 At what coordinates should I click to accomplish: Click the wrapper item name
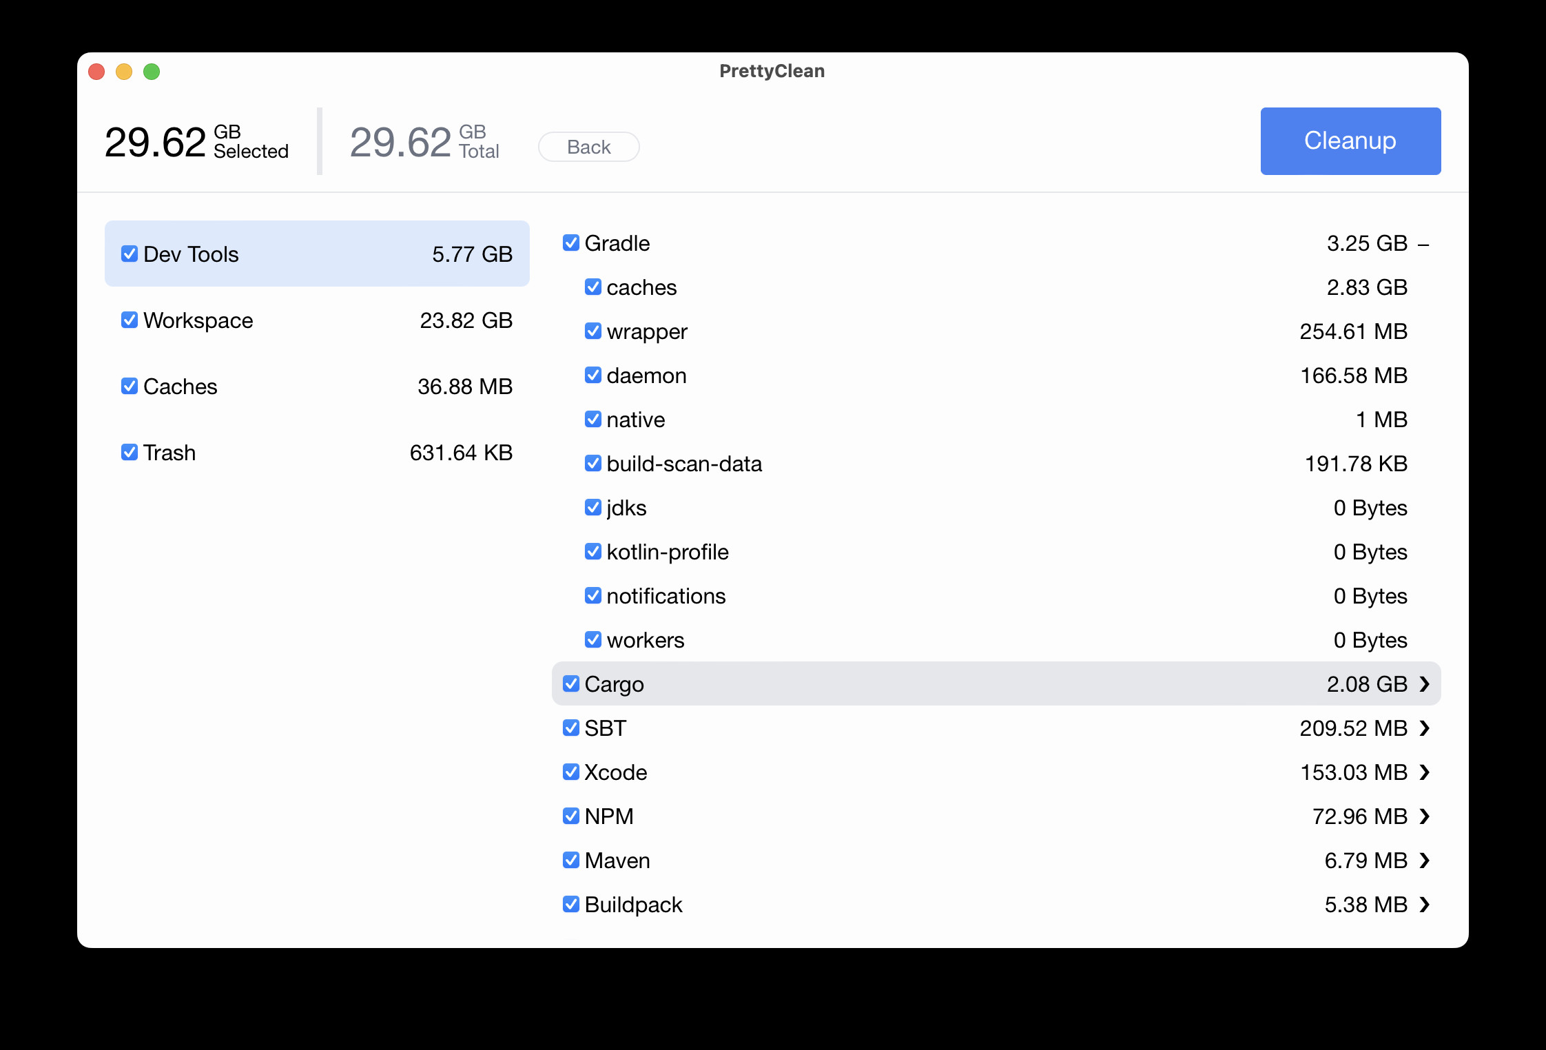[647, 332]
